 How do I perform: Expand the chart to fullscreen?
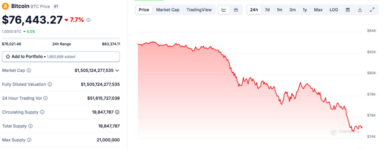tap(372, 10)
